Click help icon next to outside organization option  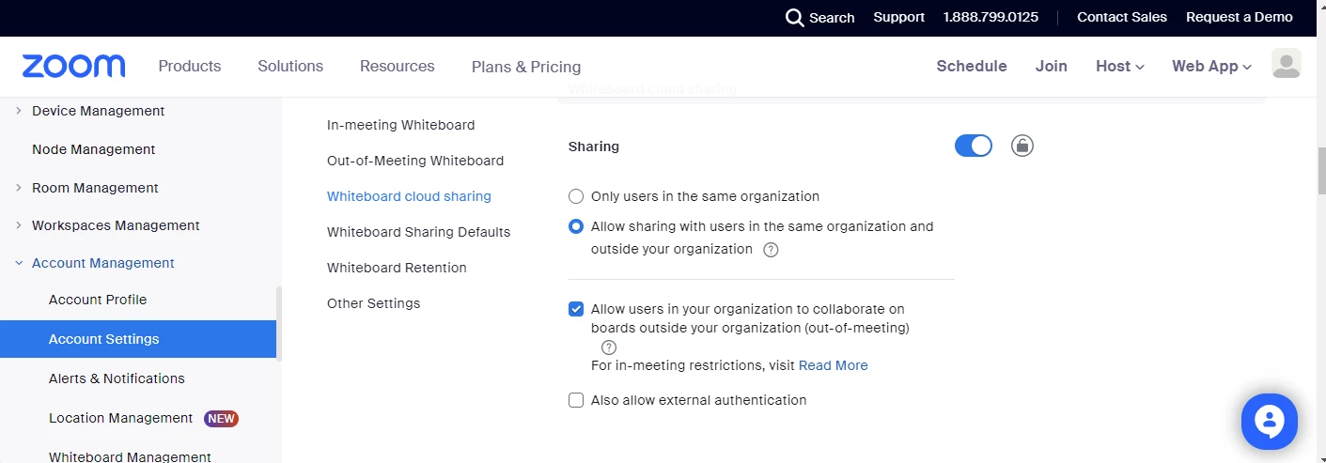771,250
